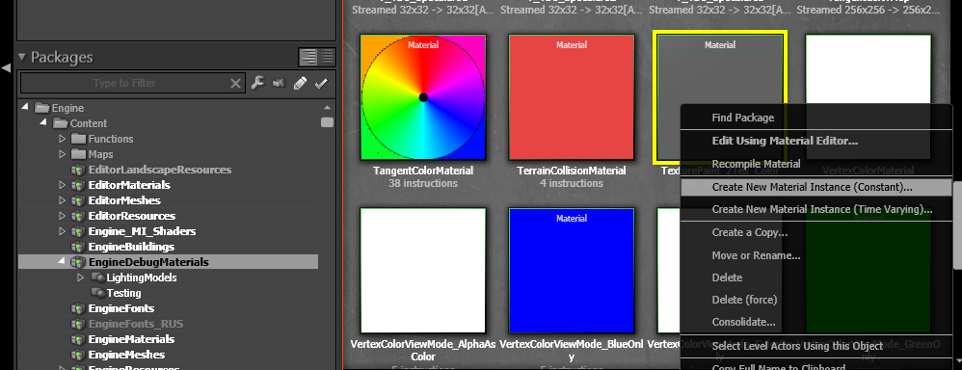
Task: Clear the package filter with the X icon
Action: pos(235,84)
